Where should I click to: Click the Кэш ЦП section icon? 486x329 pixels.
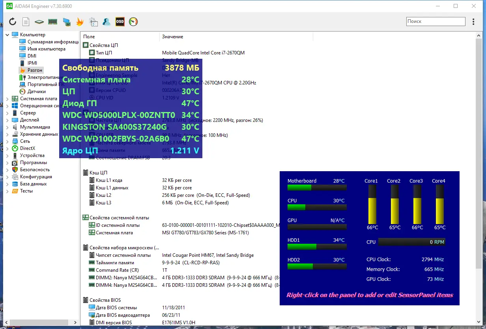[x=85, y=173]
